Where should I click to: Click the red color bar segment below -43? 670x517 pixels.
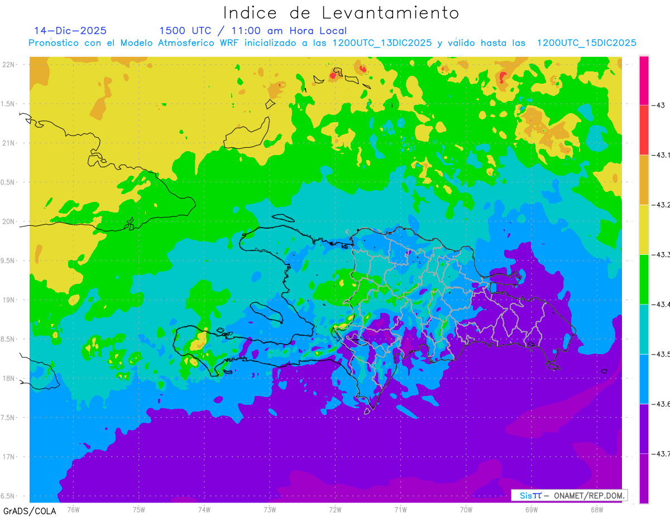tap(644, 130)
